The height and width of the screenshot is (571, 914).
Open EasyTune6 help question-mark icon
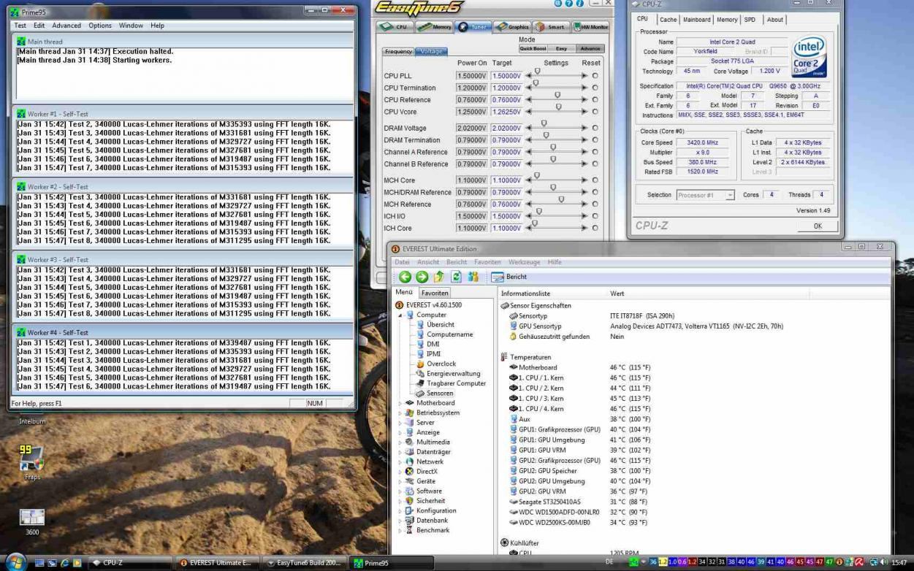click(569, 4)
